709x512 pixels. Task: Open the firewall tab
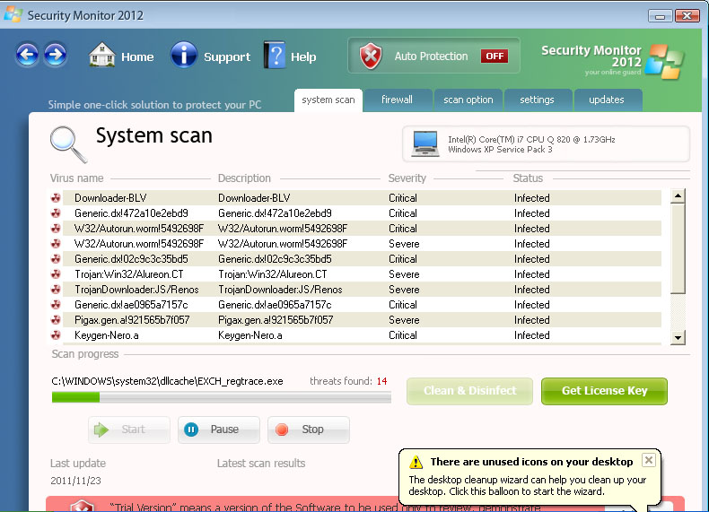[397, 100]
